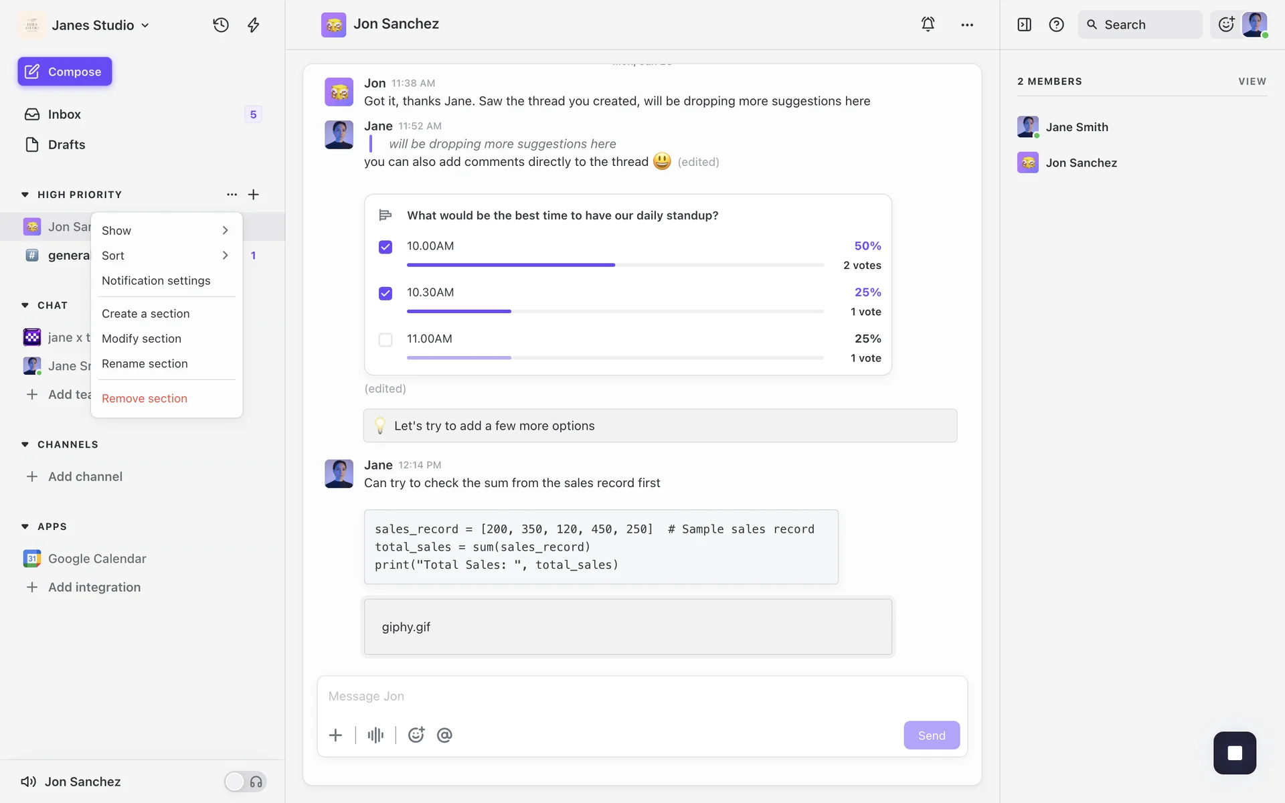Collapse the Channels section

point(25,444)
